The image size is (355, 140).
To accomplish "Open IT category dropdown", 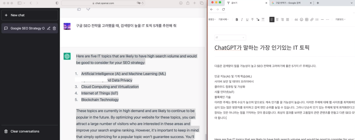I will tap(230, 37).
